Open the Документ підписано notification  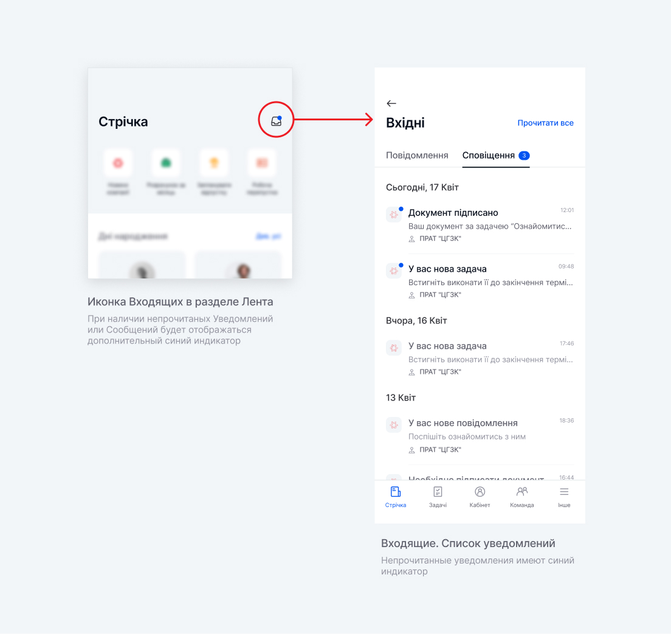pos(480,225)
